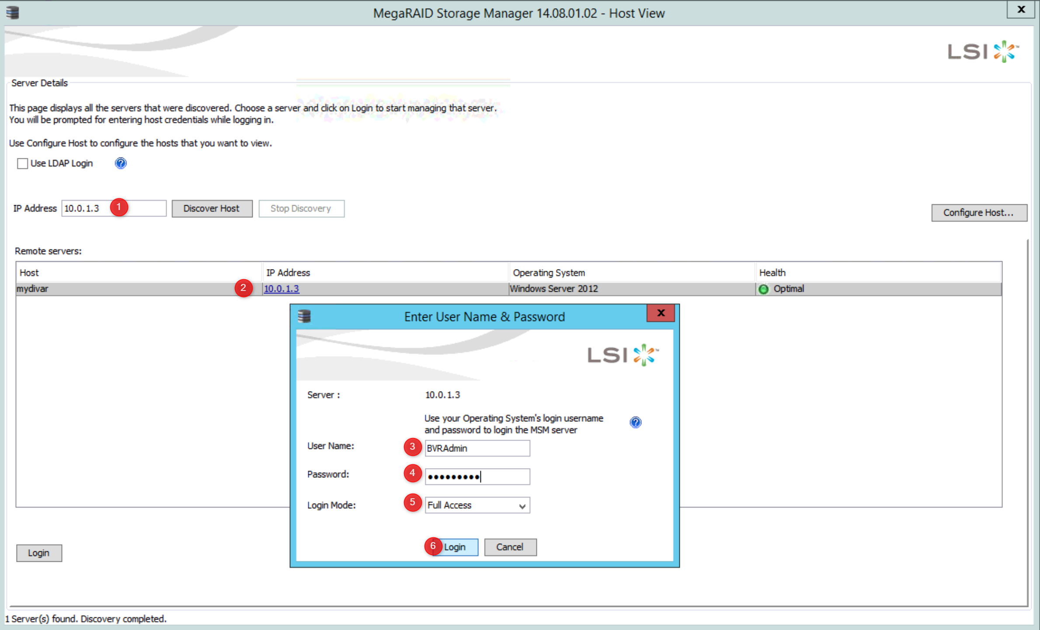Click the LSI logo inside login dialog
The image size is (1040, 630).
click(623, 355)
